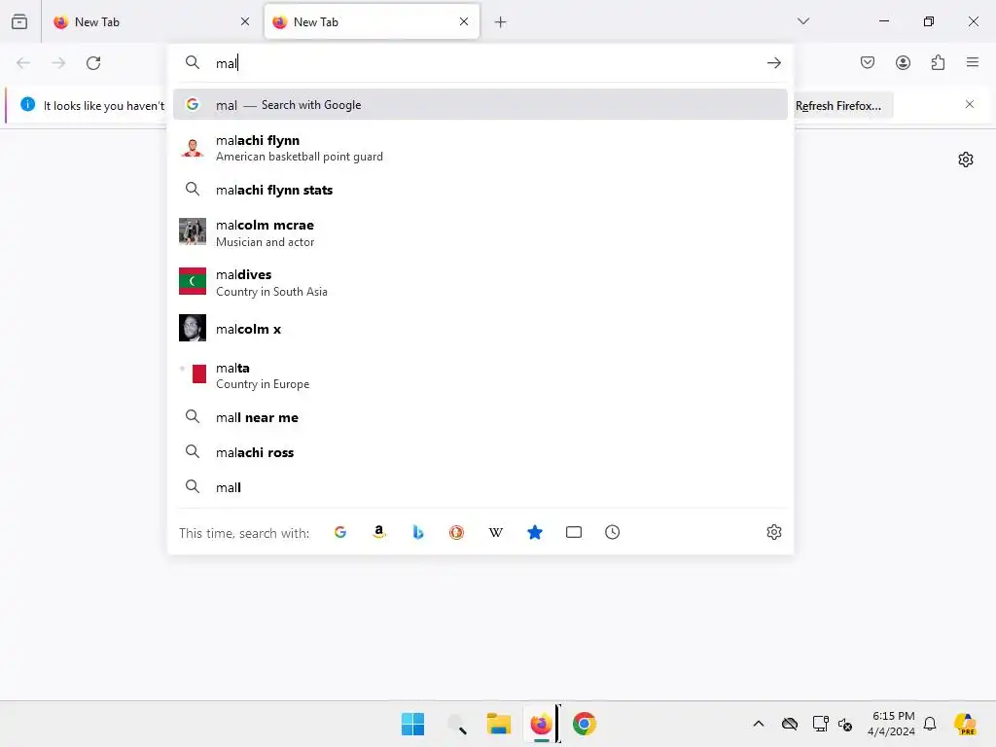This screenshot has width=996, height=747.
Task: Go forward one page
Action: (58, 63)
